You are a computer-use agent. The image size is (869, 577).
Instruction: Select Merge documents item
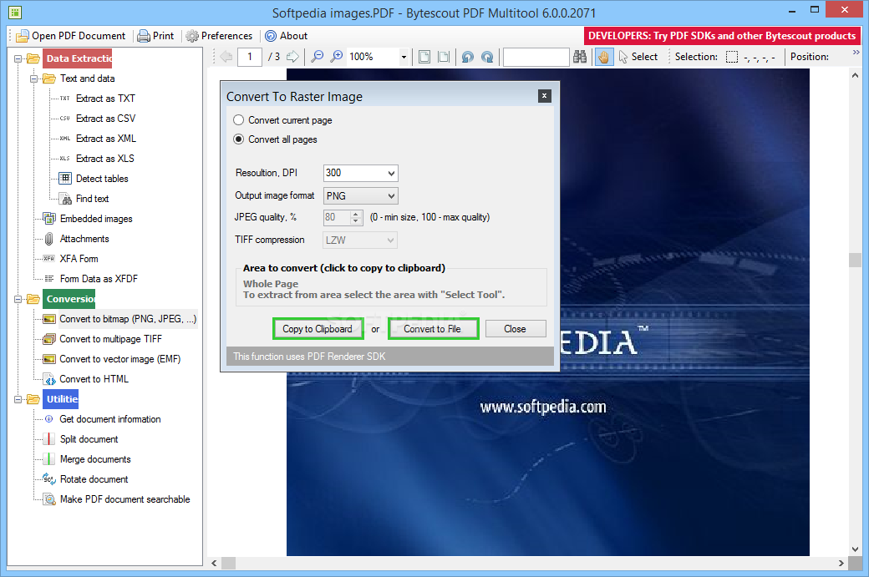[95, 459]
